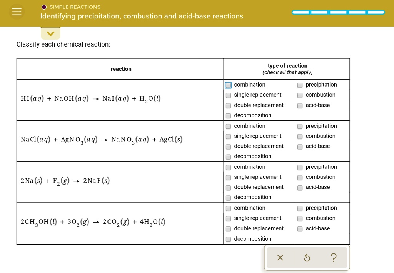Check precipitation for the NaCl + AgNO3 reaction
This screenshot has height=273, width=394.
pyautogui.click(x=300, y=126)
